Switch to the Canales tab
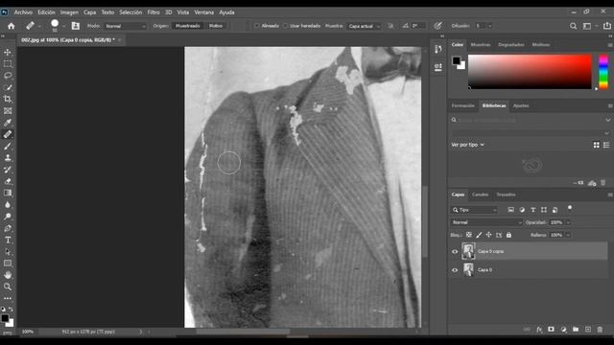Screen dimensions: 614x345 [x=480, y=195]
